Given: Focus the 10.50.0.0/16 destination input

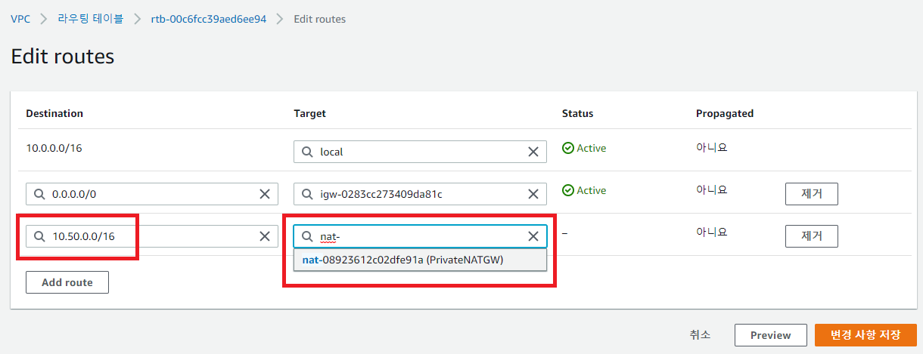Looking at the screenshot, I should coord(152,236).
